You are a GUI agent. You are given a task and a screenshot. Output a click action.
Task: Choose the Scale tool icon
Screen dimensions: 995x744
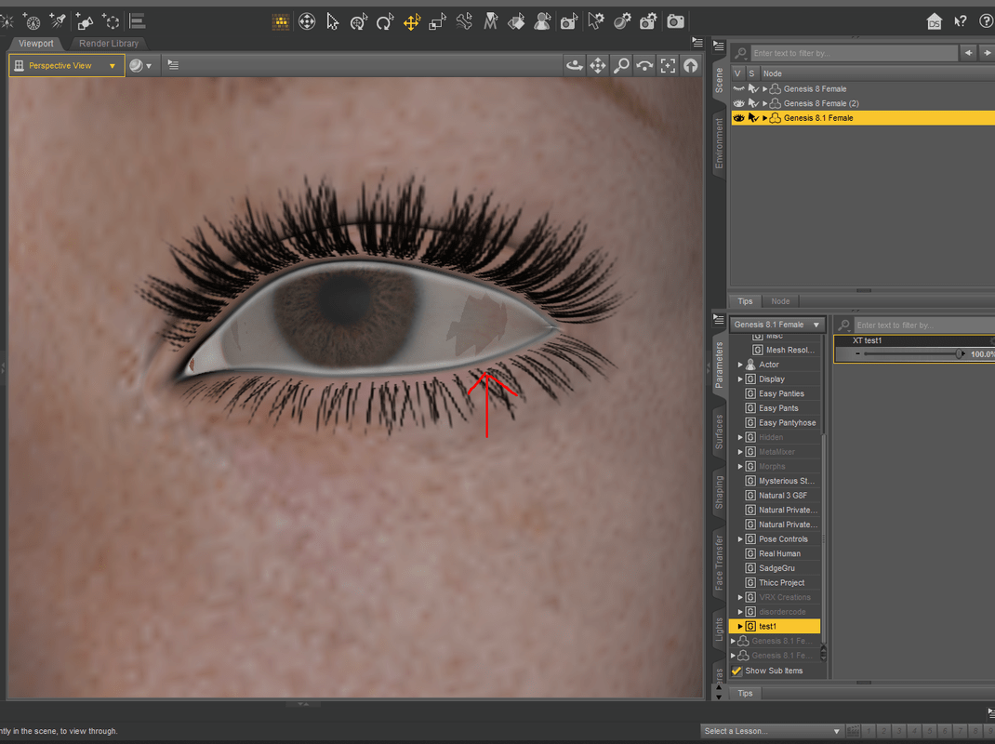pyautogui.click(x=437, y=22)
